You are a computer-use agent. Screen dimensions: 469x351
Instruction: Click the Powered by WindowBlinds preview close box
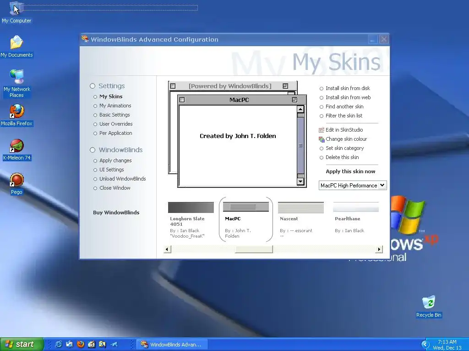173,86
